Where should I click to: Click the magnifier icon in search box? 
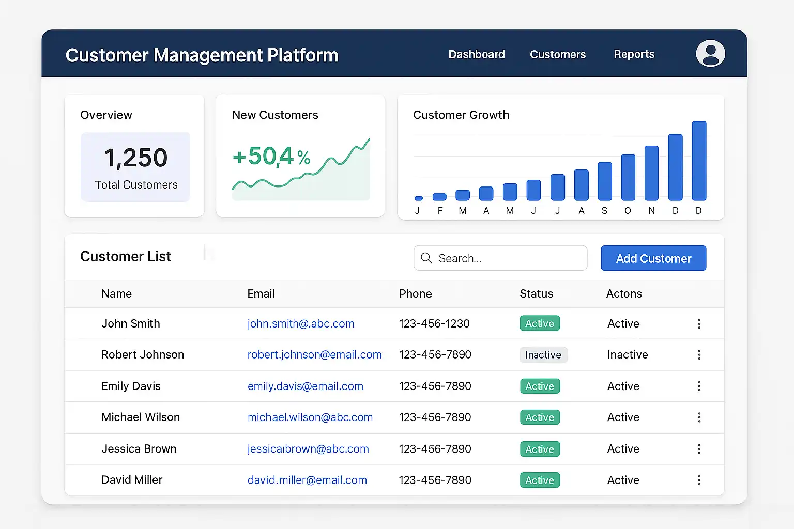[426, 258]
